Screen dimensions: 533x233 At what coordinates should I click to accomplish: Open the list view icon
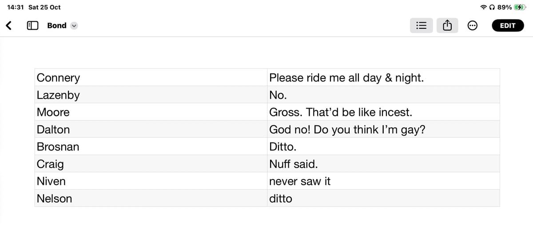coord(421,26)
